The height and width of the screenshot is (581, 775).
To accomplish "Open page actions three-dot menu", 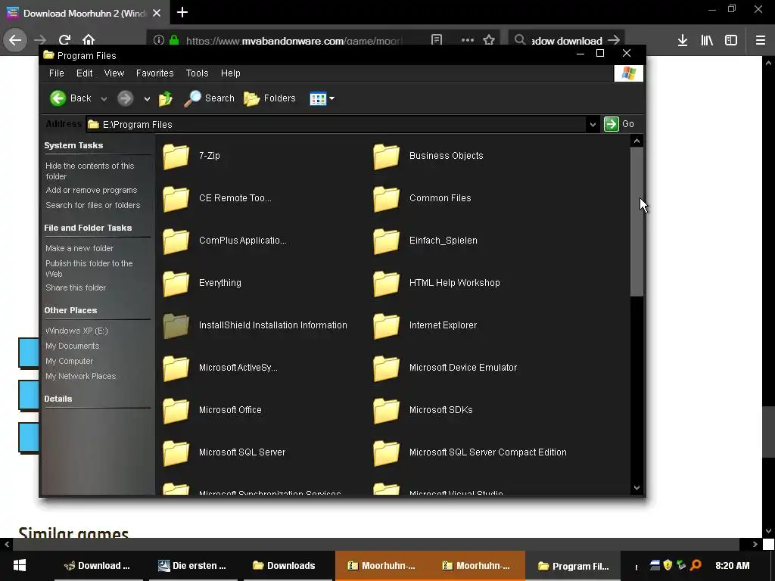I will point(468,39).
